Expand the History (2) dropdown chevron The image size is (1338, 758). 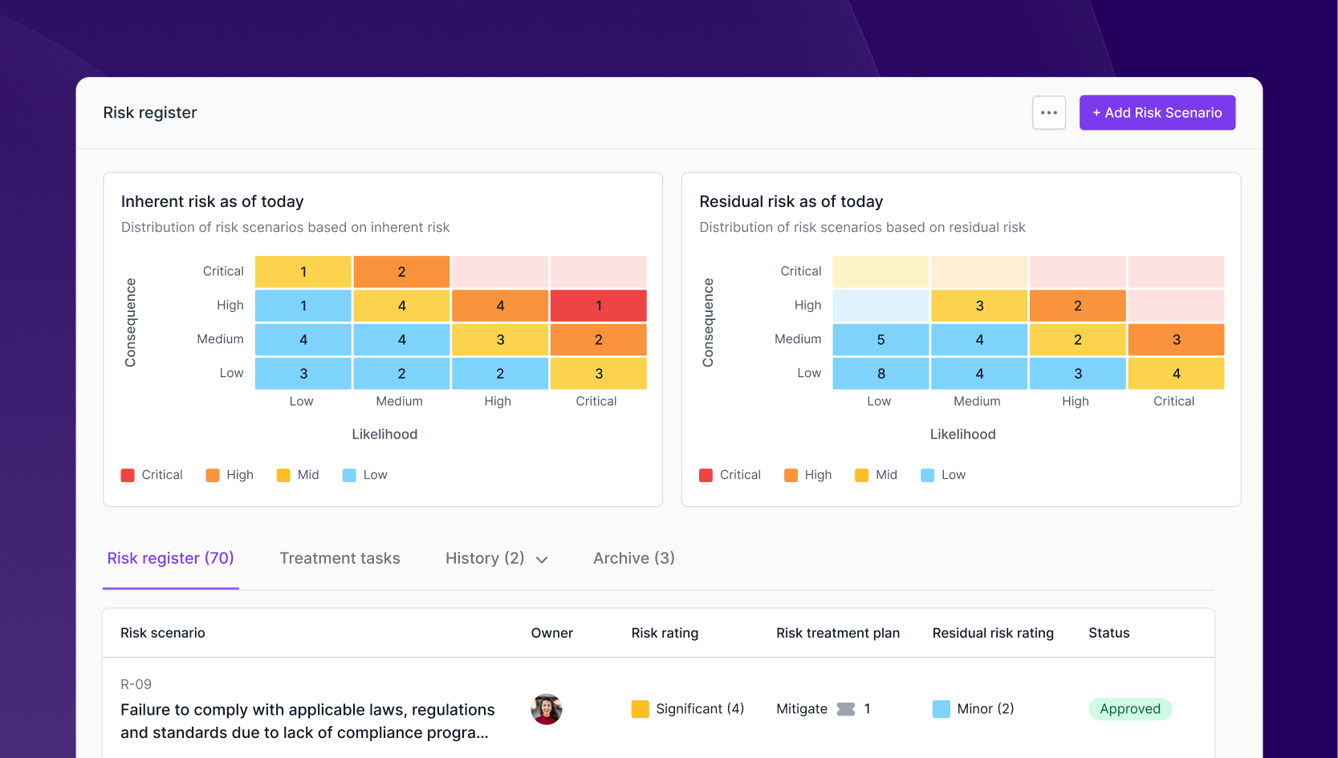542,560
